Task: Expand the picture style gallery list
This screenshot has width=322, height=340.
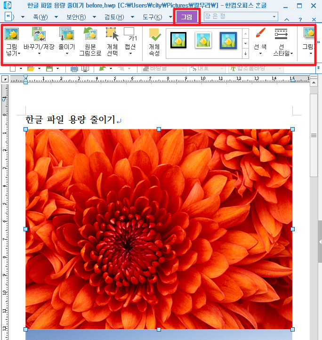Action: click(245, 53)
